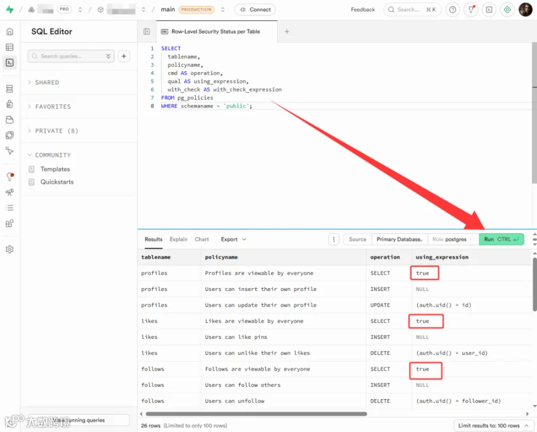Open the Logs list sidebar icon
This screenshot has width=537, height=432.
pos(10,208)
